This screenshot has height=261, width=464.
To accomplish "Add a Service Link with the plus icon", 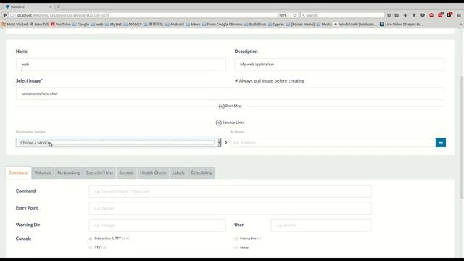I will (x=219, y=123).
